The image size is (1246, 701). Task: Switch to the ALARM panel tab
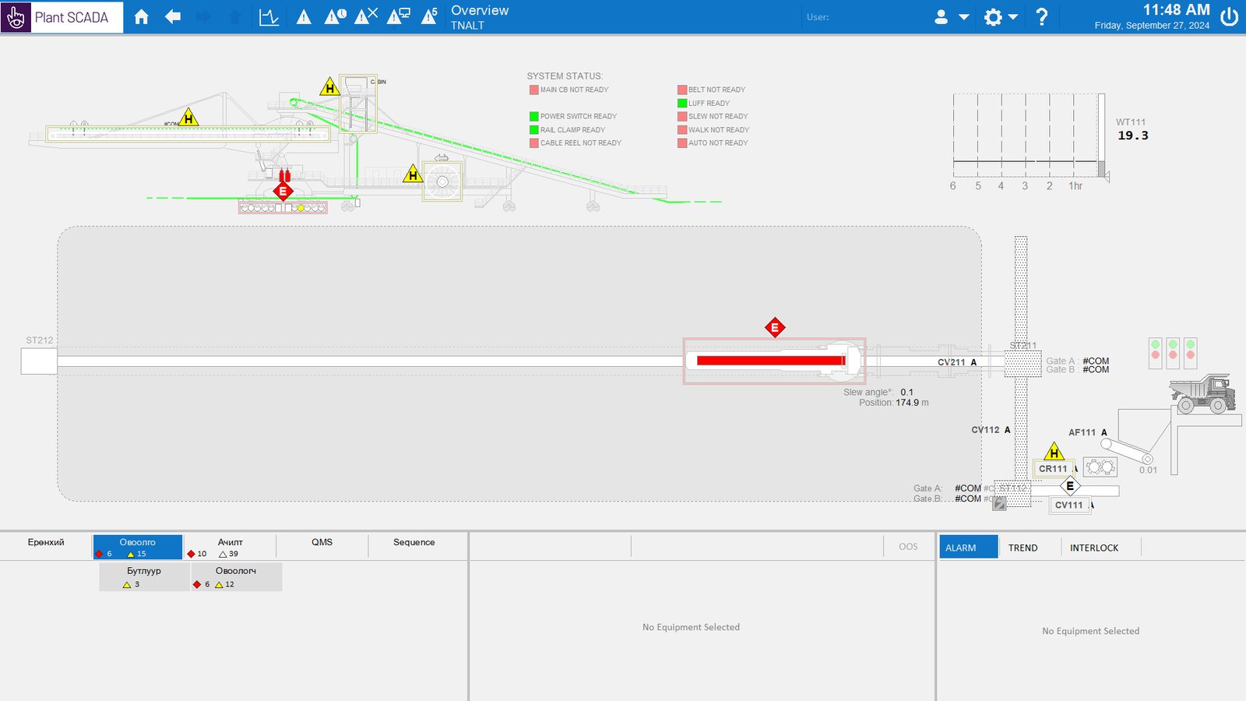point(968,548)
